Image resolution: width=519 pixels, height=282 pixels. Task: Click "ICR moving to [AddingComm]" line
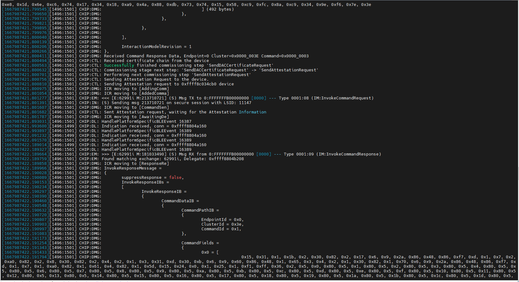(137, 89)
